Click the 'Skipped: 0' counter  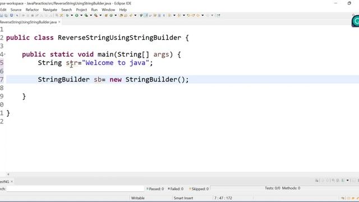[x=199, y=189]
